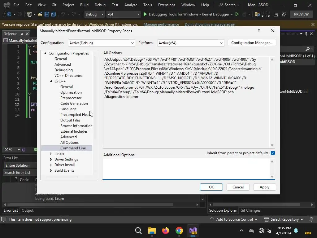Open the Extensions menu
Image resolution: width=317 pixels, height=238 pixels.
tap(167, 5)
